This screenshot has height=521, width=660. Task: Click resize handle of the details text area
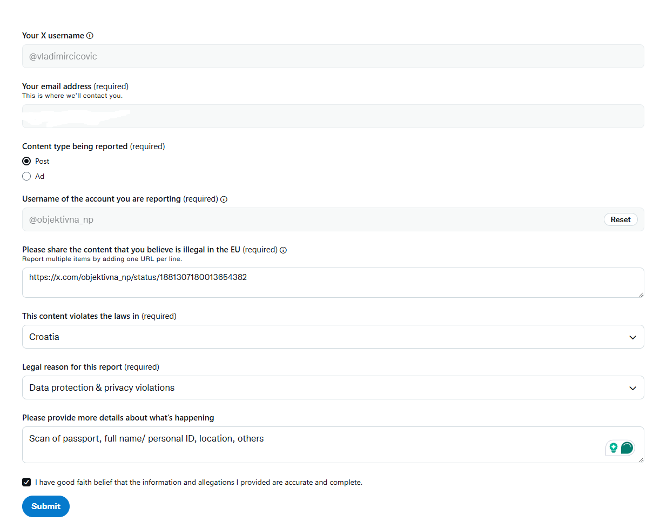click(641, 459)
